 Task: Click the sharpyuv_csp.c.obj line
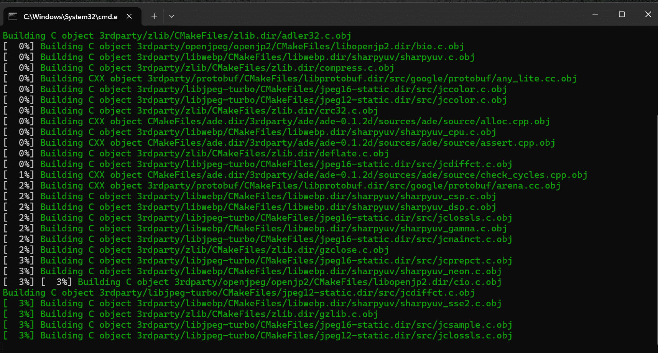point(250,196)
